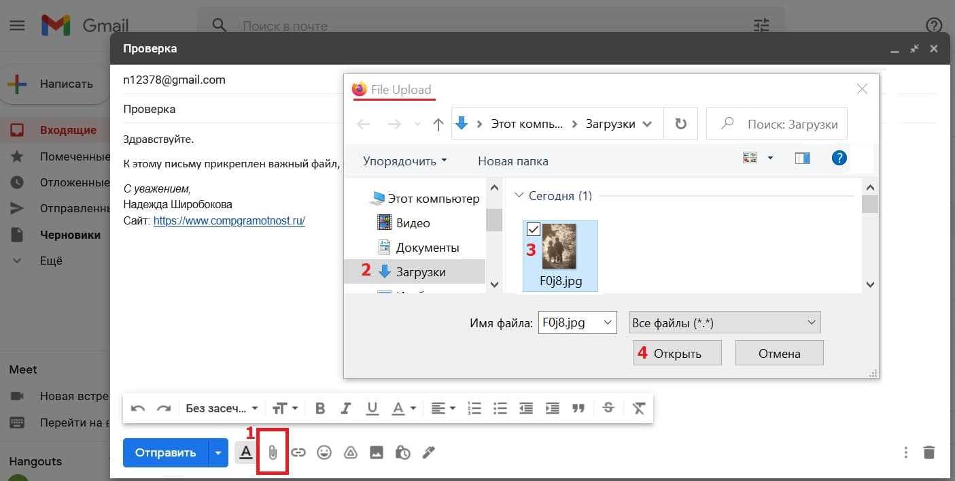The height and width of the screenshot is (481, 955).
Task: Toggle the preview pane in file dialog
Action: point(802,159)
